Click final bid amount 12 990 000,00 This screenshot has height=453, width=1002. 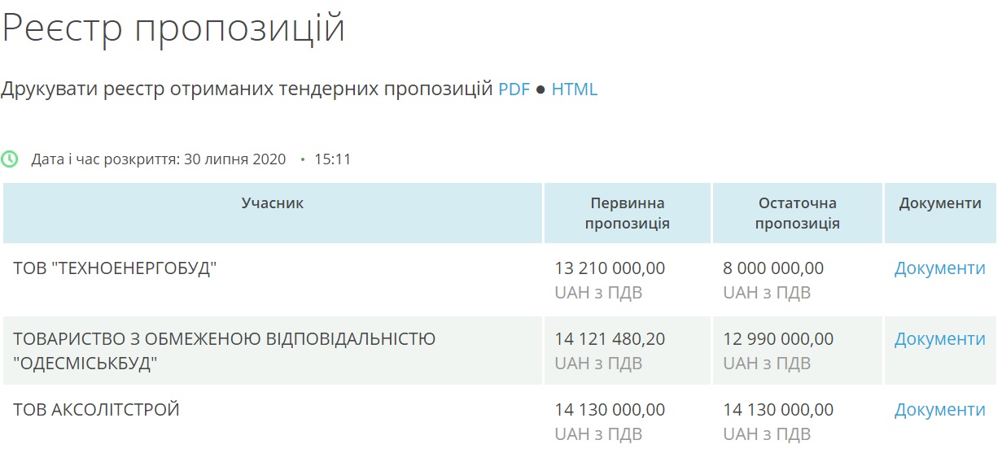(x=778, y=339)
